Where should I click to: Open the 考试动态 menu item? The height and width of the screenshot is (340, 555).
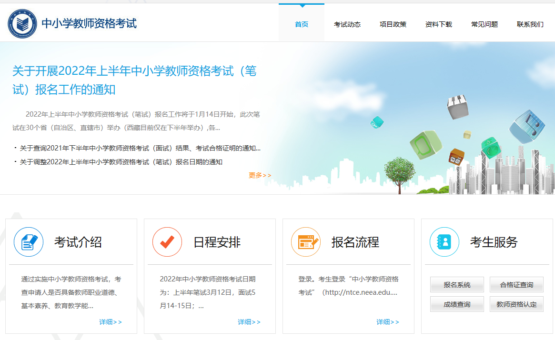(347, 24)
